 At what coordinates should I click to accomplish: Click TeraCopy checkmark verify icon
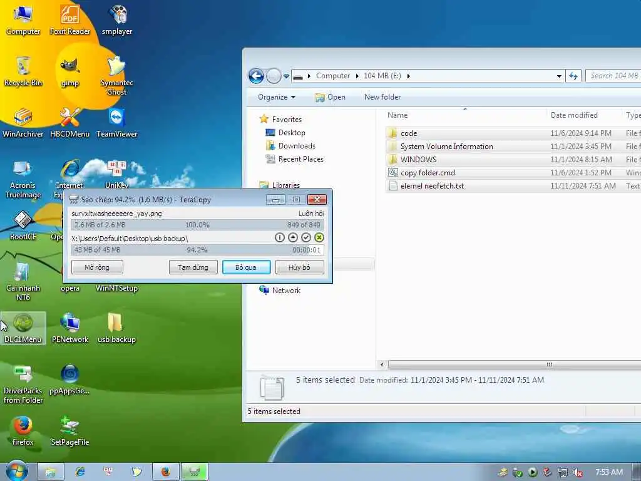(305, 237)
